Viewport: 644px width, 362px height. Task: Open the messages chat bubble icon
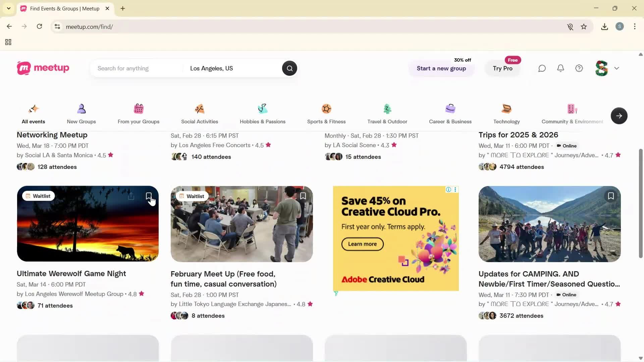tap(542, 68)
